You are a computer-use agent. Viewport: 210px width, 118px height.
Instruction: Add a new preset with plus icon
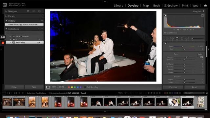(x=42, y=16)
